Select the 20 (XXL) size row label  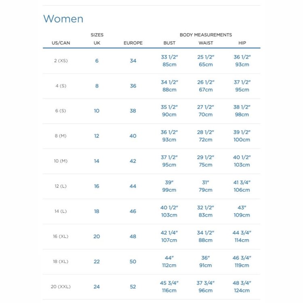coord(61,287)
